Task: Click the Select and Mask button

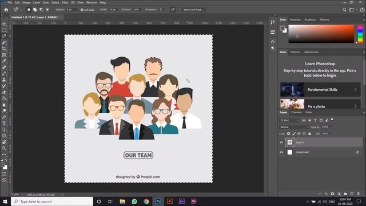Action: click(193, 10)
